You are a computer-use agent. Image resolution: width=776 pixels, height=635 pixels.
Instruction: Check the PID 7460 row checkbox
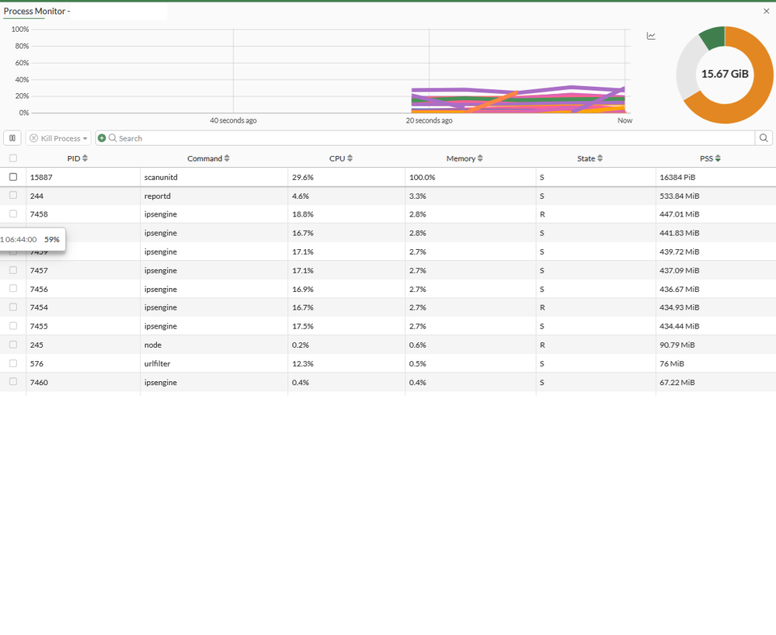click(13, 382)
